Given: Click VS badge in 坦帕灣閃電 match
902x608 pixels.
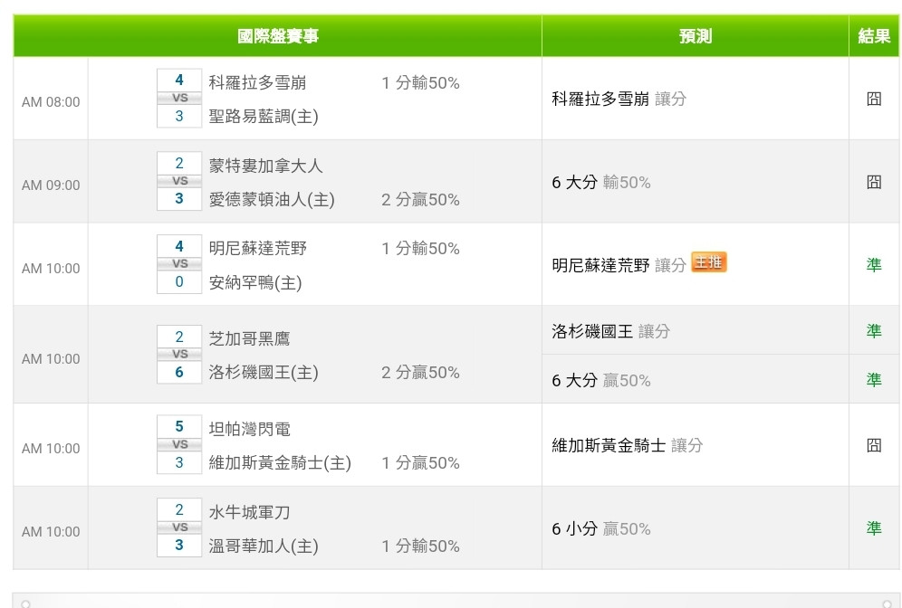Looking at the screenshot, I should (x=179, y=444).
